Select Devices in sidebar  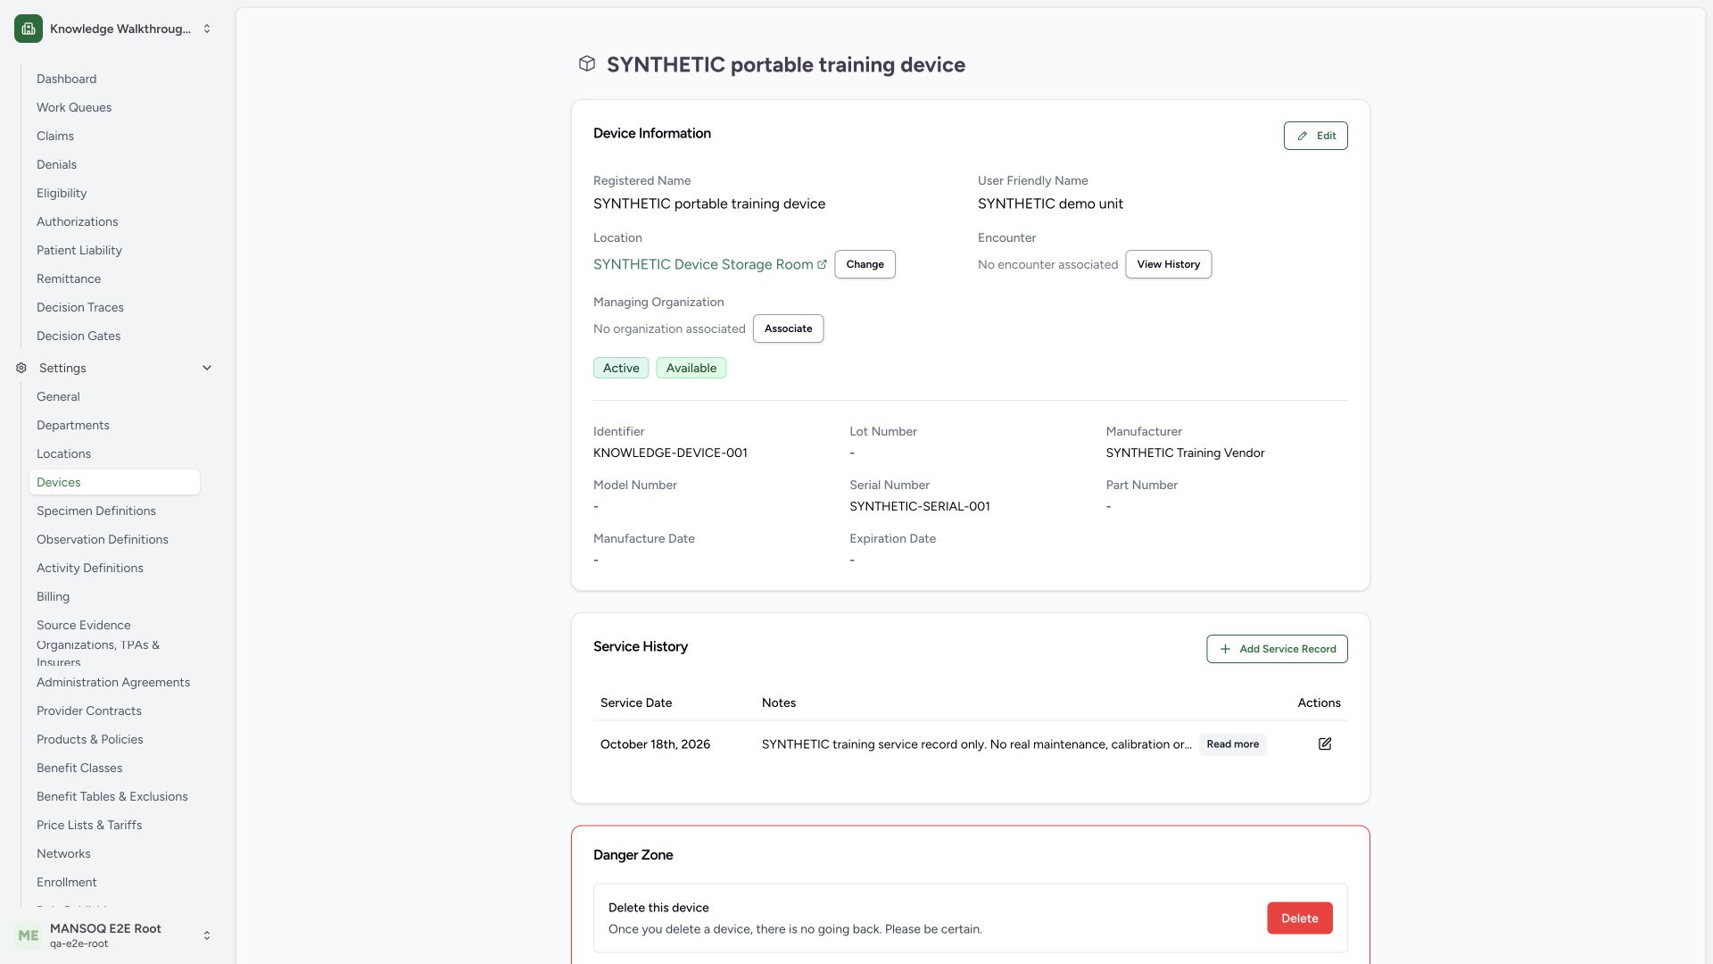coord(114,482)
